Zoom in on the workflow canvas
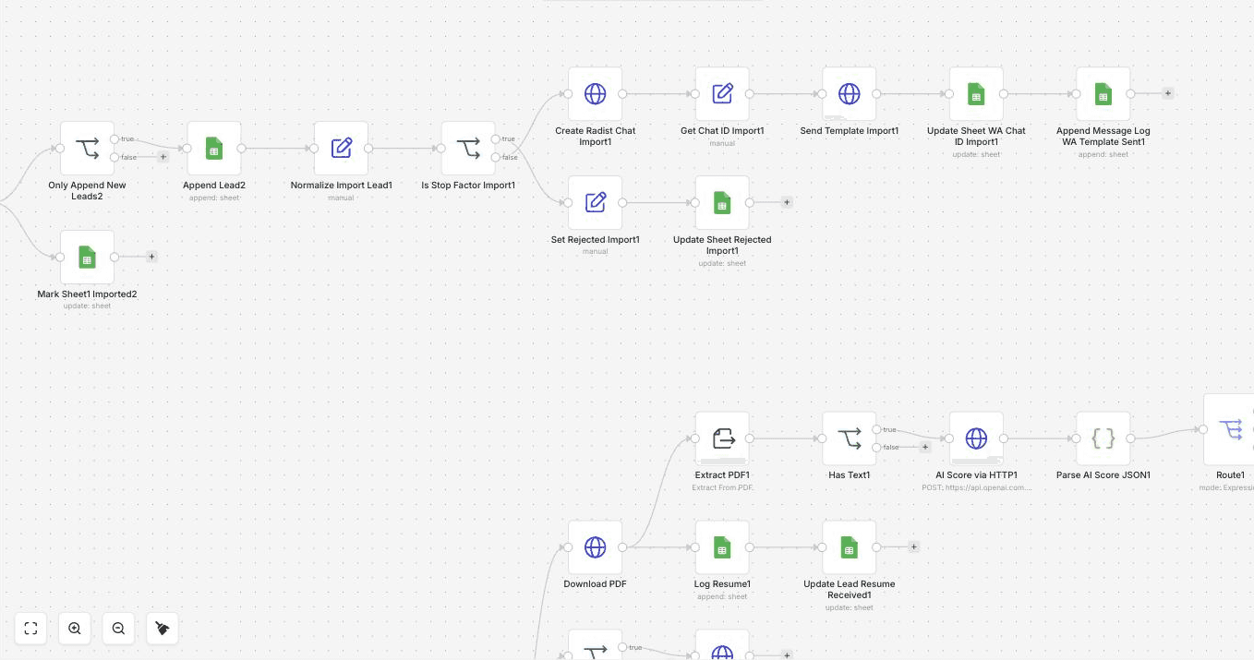1254x660 pixels. (75, 629)
